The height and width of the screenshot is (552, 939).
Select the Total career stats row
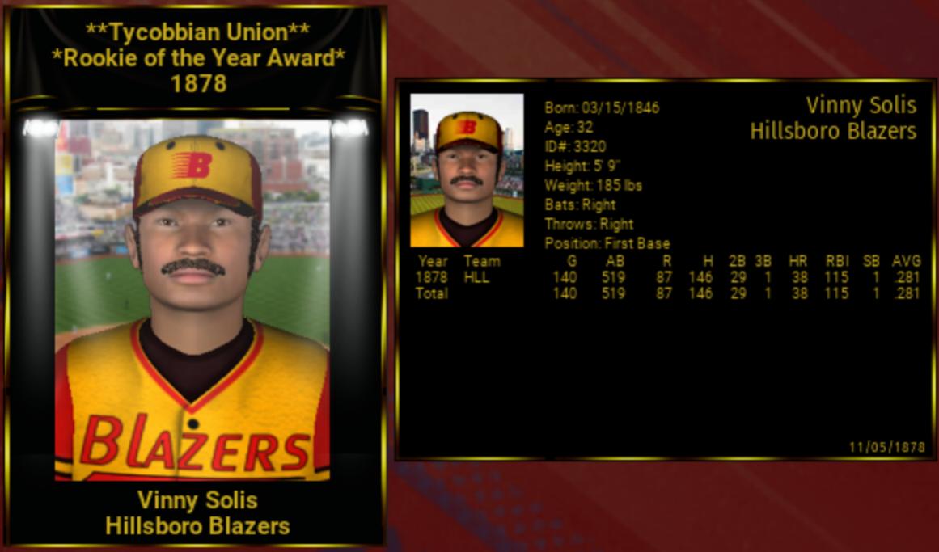click(x=668, y=293)
